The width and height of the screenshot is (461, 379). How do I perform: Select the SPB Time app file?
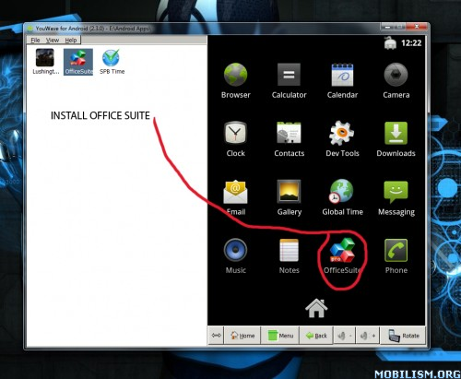coord(112,62)
